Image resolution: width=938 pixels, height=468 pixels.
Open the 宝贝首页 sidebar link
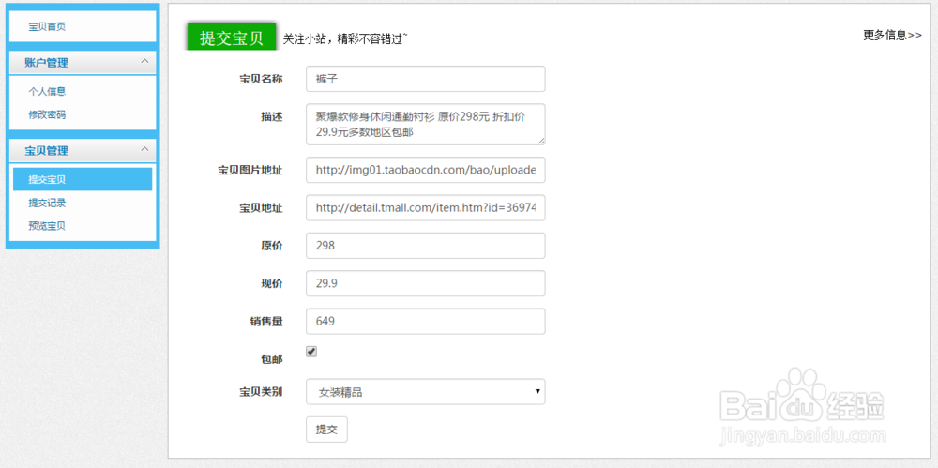(47, 26)
